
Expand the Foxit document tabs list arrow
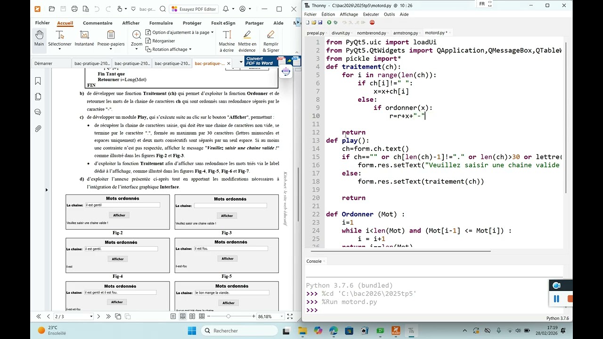click(241, 63)
